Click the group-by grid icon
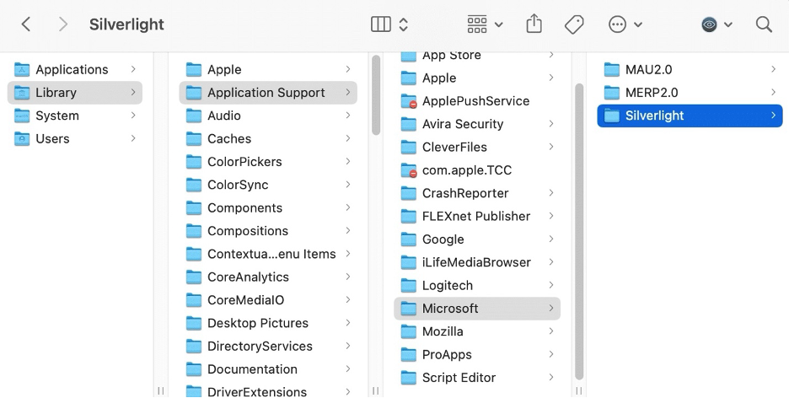789x398 pixels. (x=477, y=24)
